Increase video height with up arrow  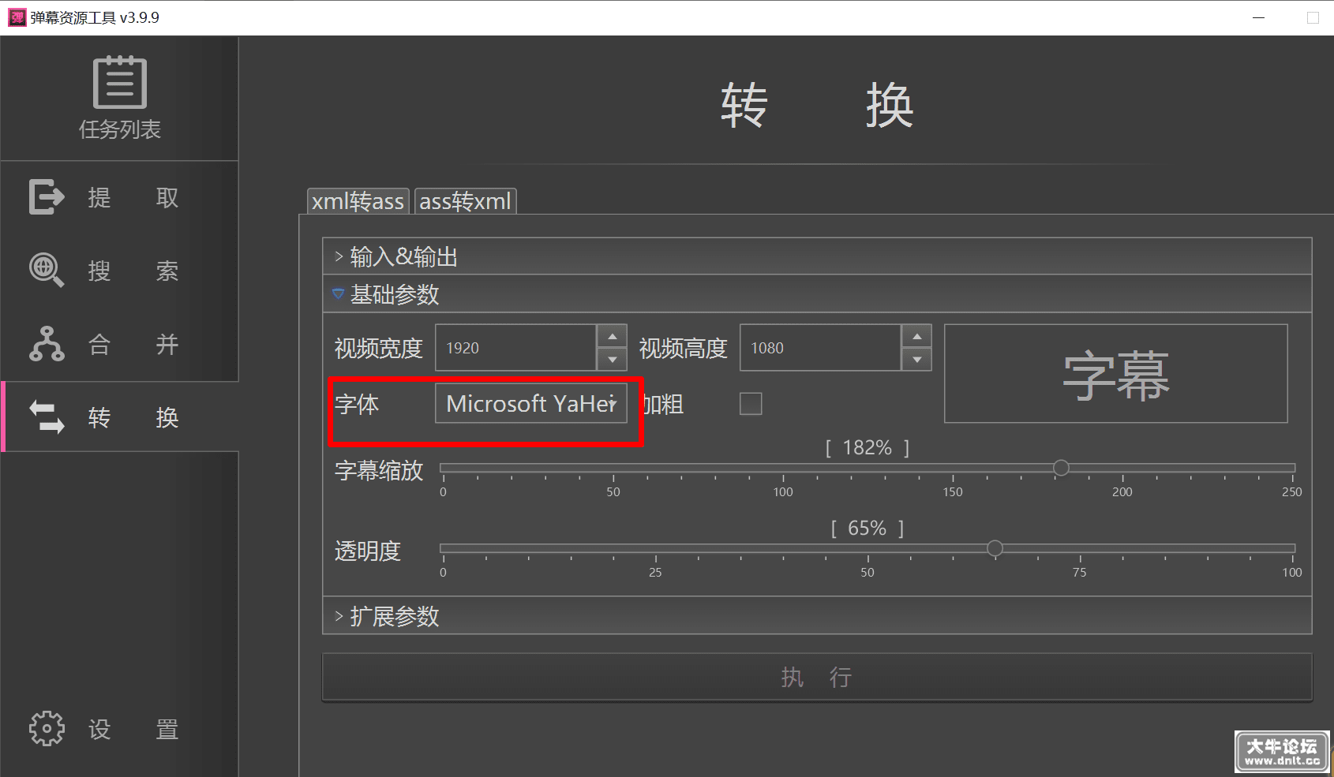tap(916, 336)
